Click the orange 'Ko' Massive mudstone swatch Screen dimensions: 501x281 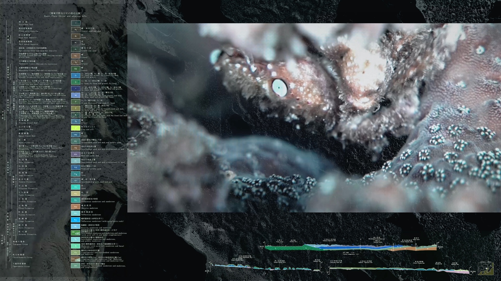(x=76, y=206)
